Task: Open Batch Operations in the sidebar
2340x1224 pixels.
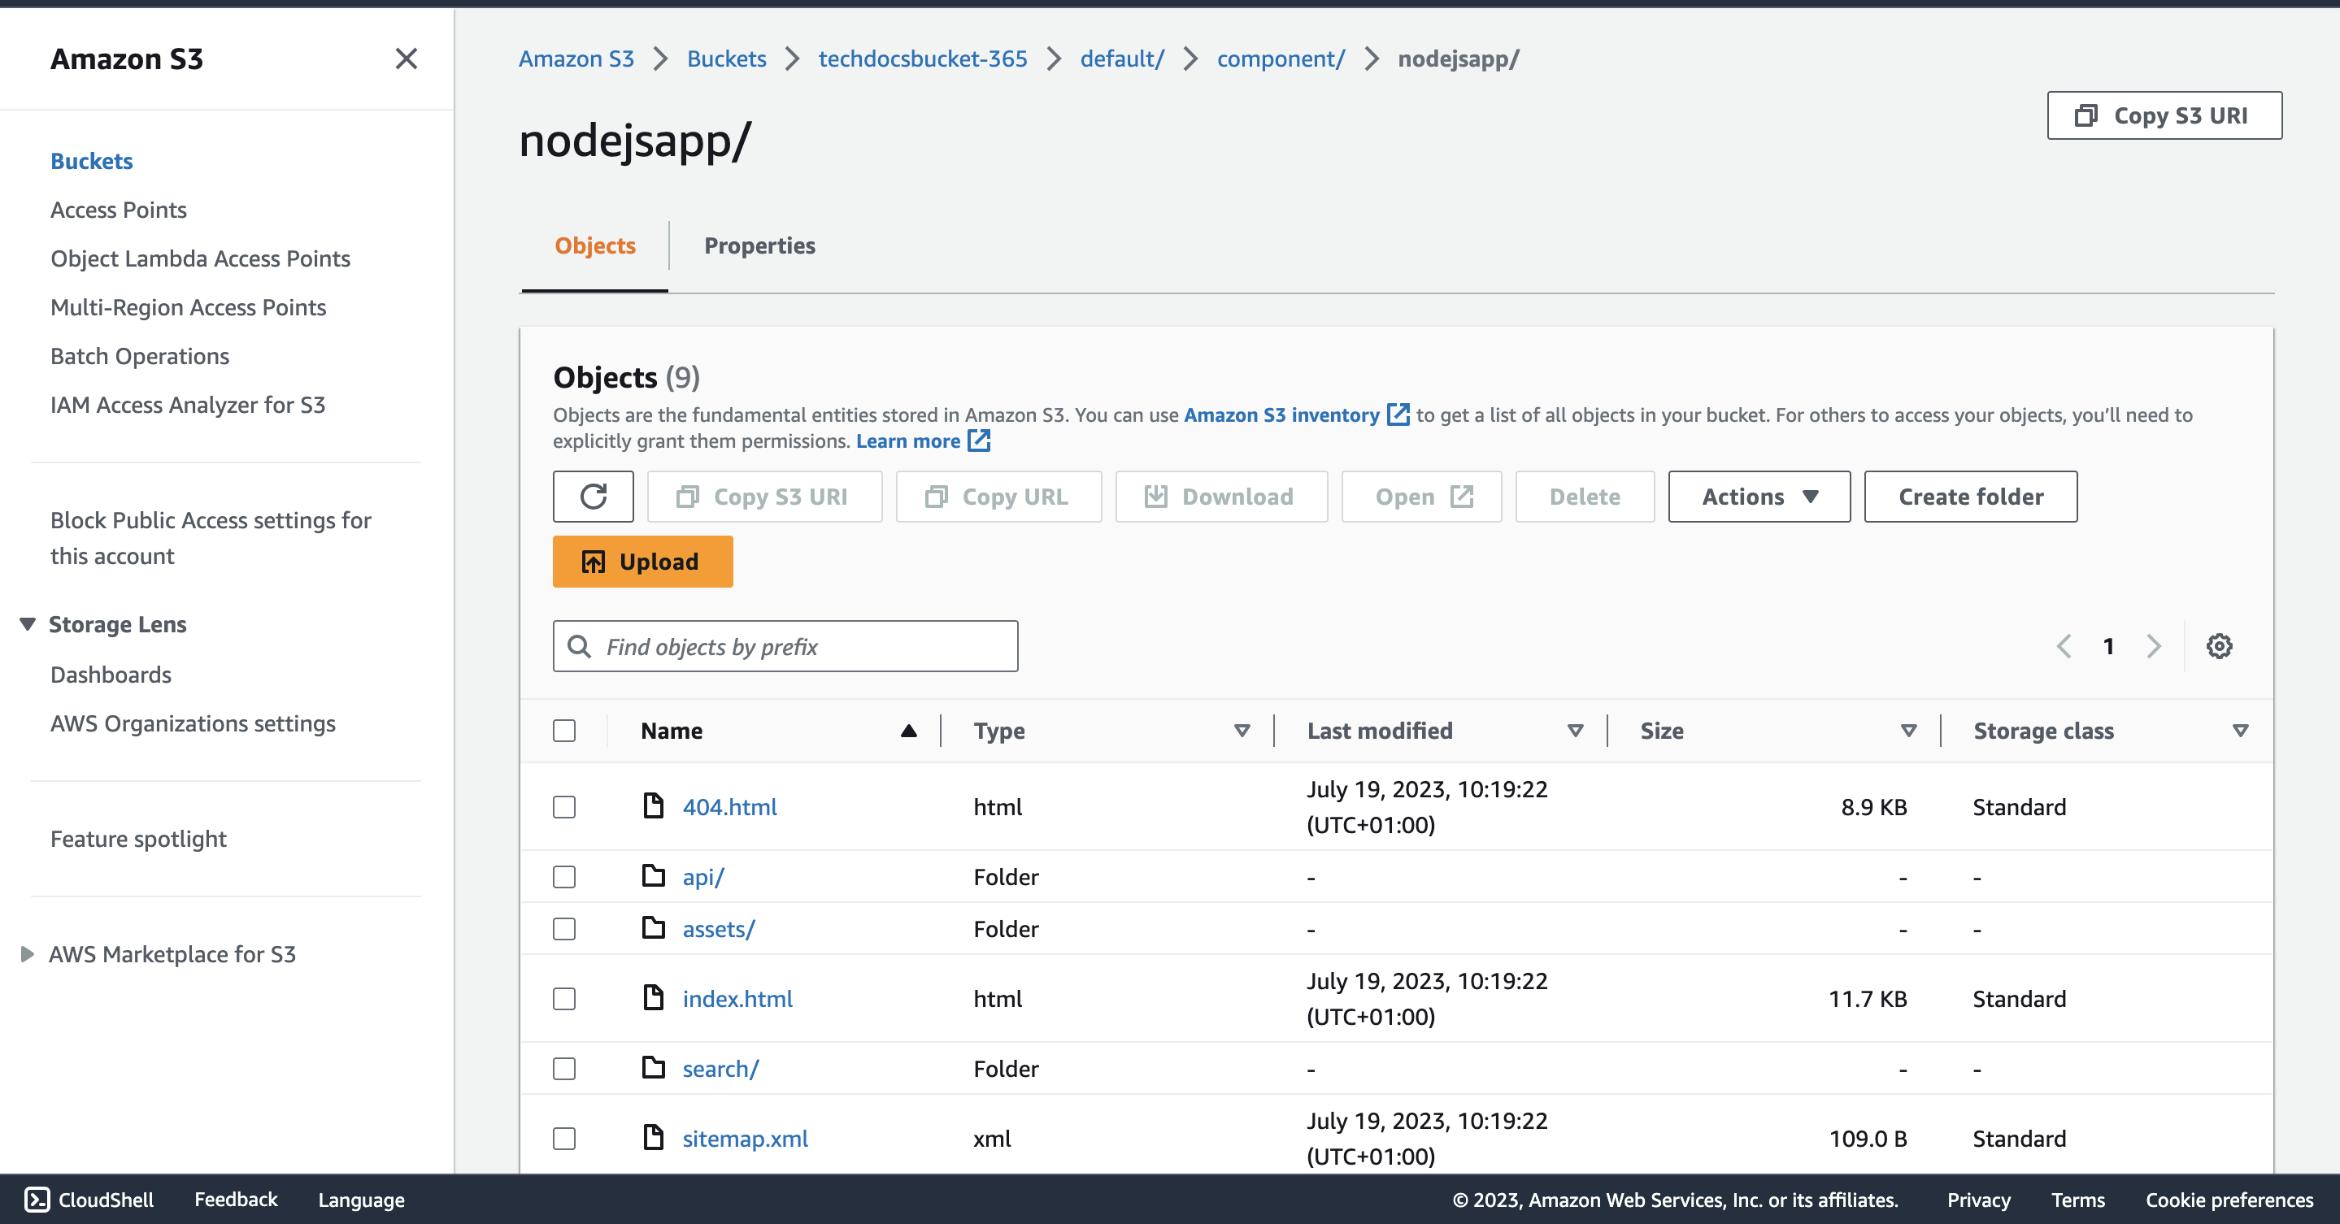Action: pos(140,357)
